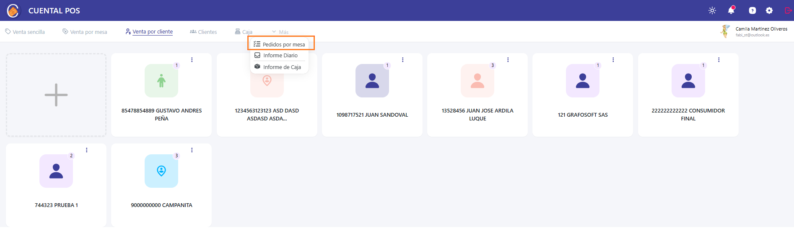The image size is (794, 230).
Task: Open Informe de Caja menu item
Action: coord(280,67)
